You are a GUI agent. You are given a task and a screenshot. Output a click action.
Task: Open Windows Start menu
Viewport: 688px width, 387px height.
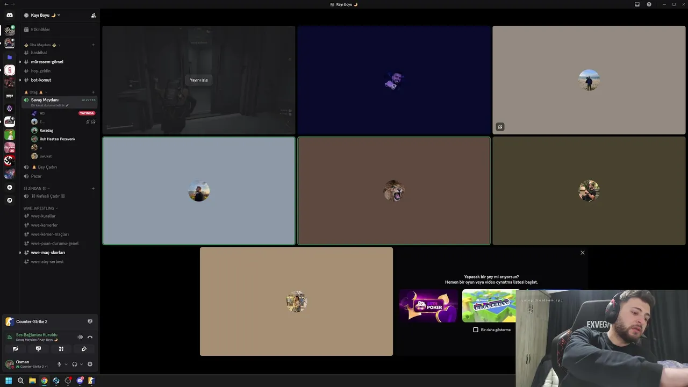pyautogui.click(x=9, y=381)
